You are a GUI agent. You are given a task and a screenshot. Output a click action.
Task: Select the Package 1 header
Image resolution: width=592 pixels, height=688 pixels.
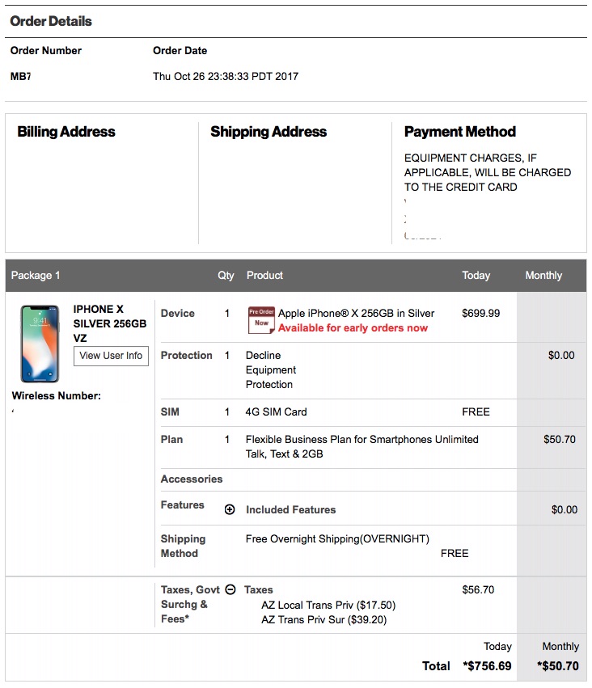pos(36,275)
